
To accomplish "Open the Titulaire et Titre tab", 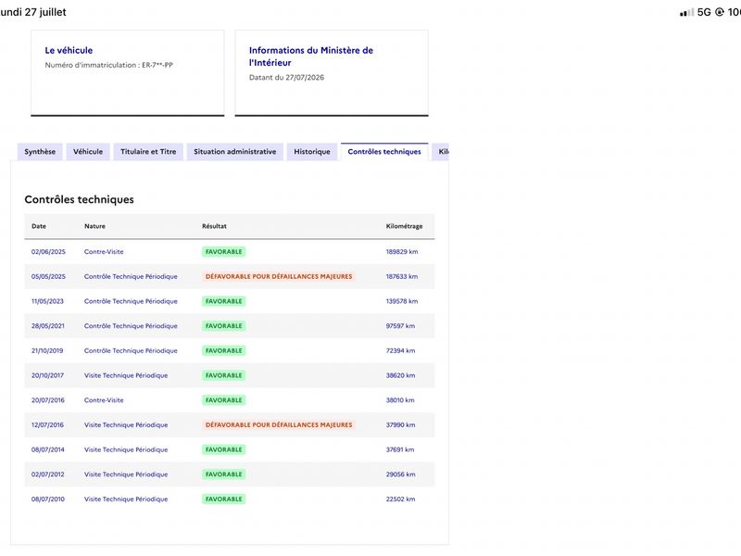I will [148, 152].
